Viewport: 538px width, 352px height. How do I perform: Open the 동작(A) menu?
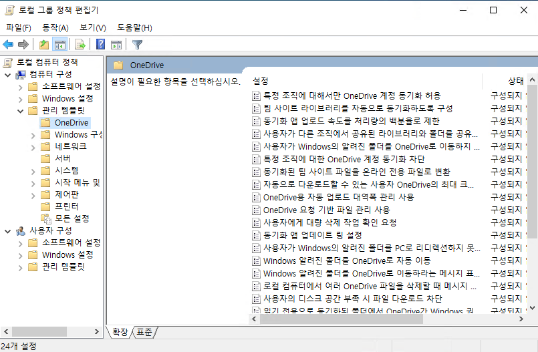coord(55,28)
